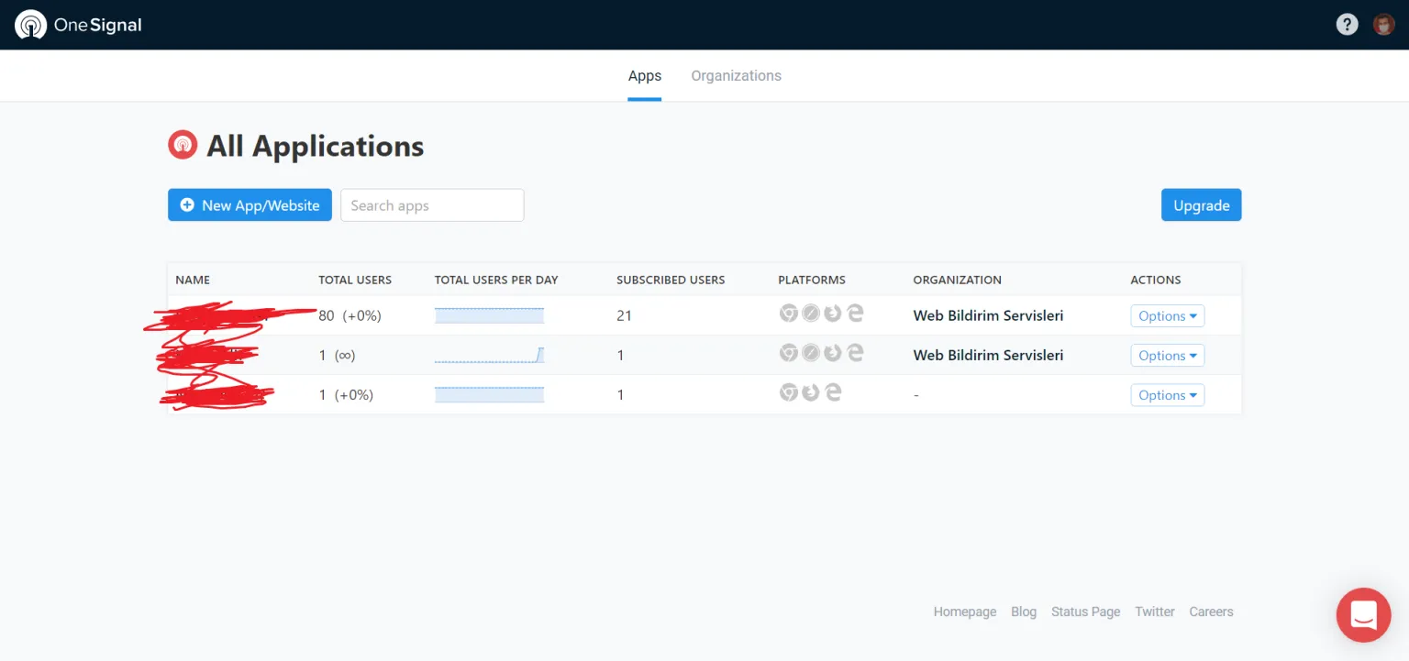This screenshot has width=1409, height=661.
Task: Click the New App/Website button
Action: point(250,205)
